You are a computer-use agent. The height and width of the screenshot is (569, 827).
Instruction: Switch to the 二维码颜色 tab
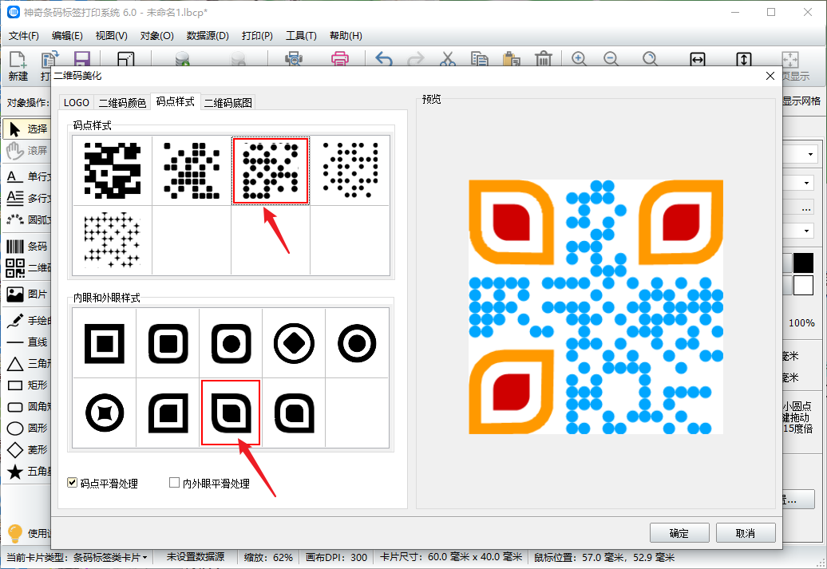(122, 102)
